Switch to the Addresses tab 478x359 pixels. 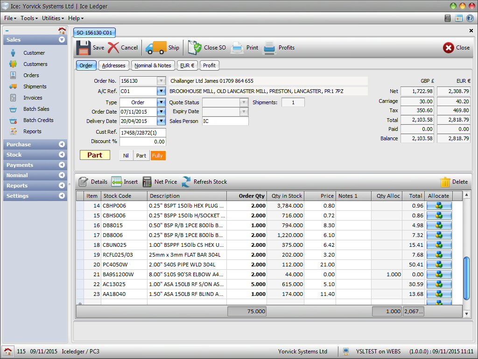[x=113, y=65]
